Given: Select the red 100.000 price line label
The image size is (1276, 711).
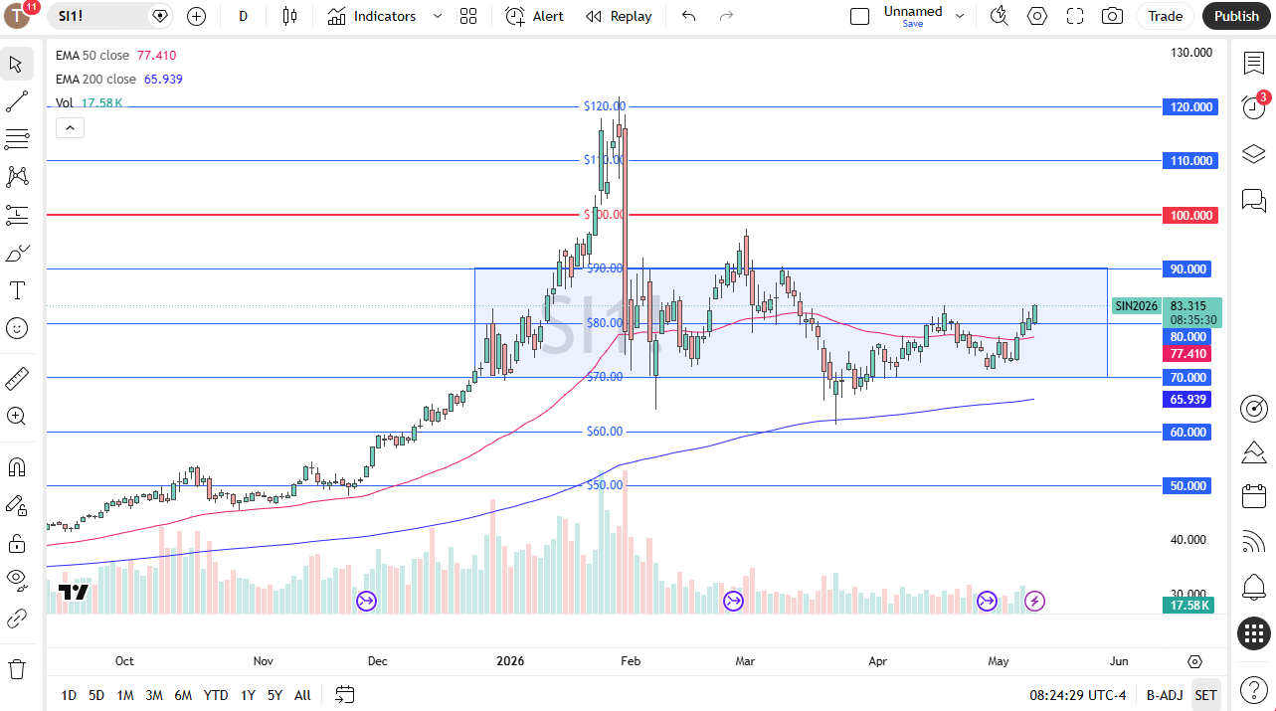Looking at the screenshot, I should pyautogui.click(x=1189, y=215).
